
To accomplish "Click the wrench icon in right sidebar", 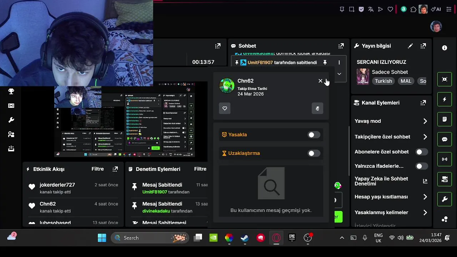I will point(445,199).
